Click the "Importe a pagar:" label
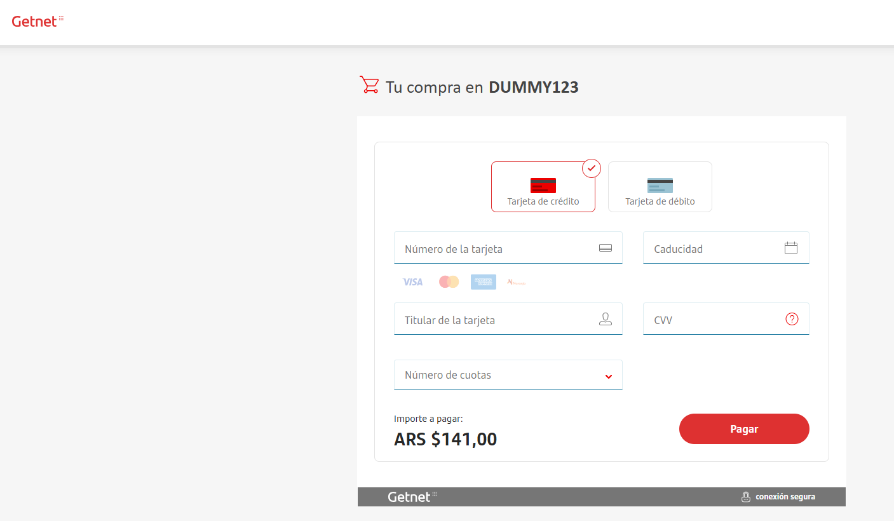Viewport: 894px width, 521px height. (428, 419)
